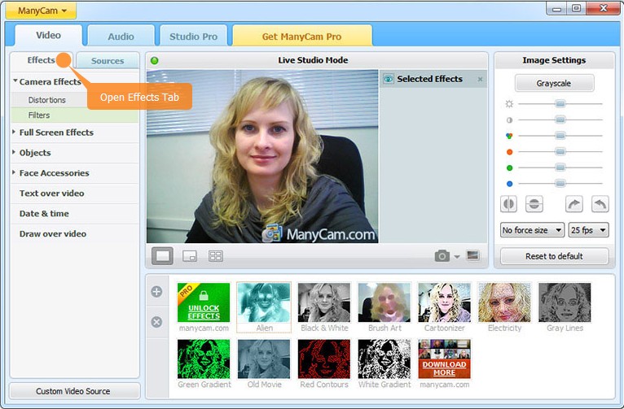Viewport: 624px width, 409px height.
Task: Click Reset to default button
Action: (554, 256)
